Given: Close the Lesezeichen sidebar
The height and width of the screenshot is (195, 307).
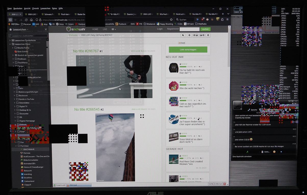Looking at the screenshot, I should 46,29.
